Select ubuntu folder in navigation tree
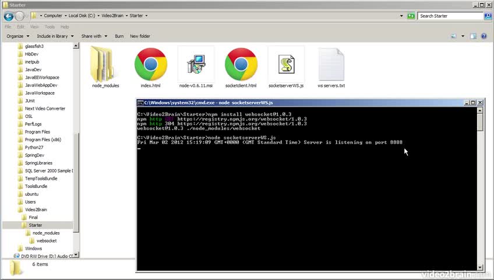The height and width of the screenshot is (280, 494). [x=31, y=194]
